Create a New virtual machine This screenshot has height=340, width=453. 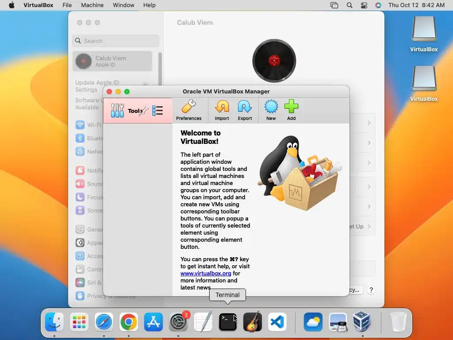pyautogui.click(x=271, y=110)
